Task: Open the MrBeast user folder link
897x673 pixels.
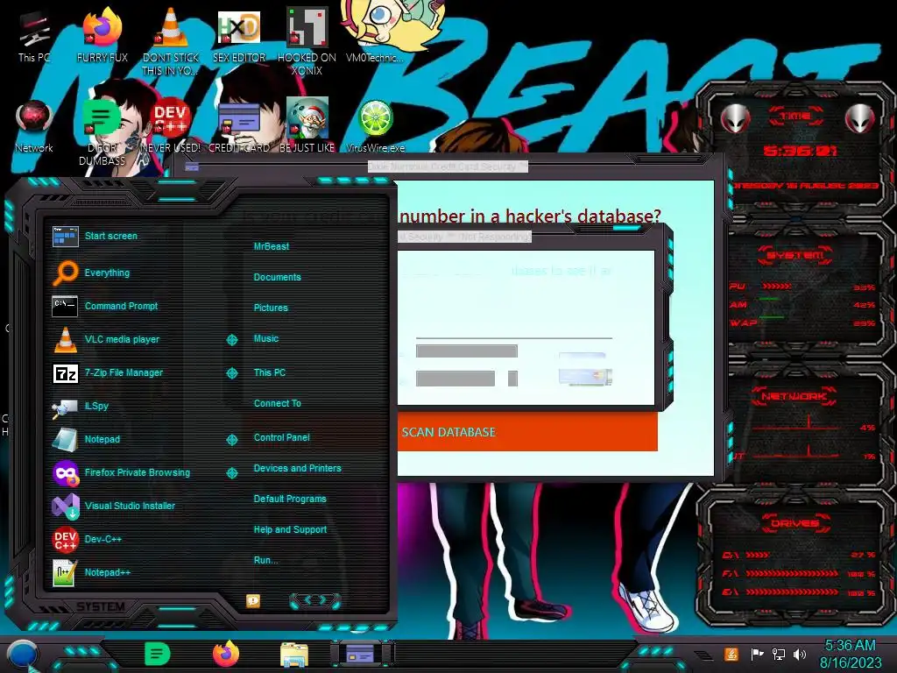Action: 272,246
